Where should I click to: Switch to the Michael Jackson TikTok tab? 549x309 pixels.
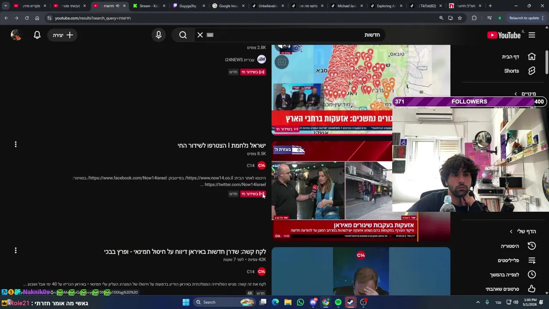pyautogui.click(x=347, y=6)
